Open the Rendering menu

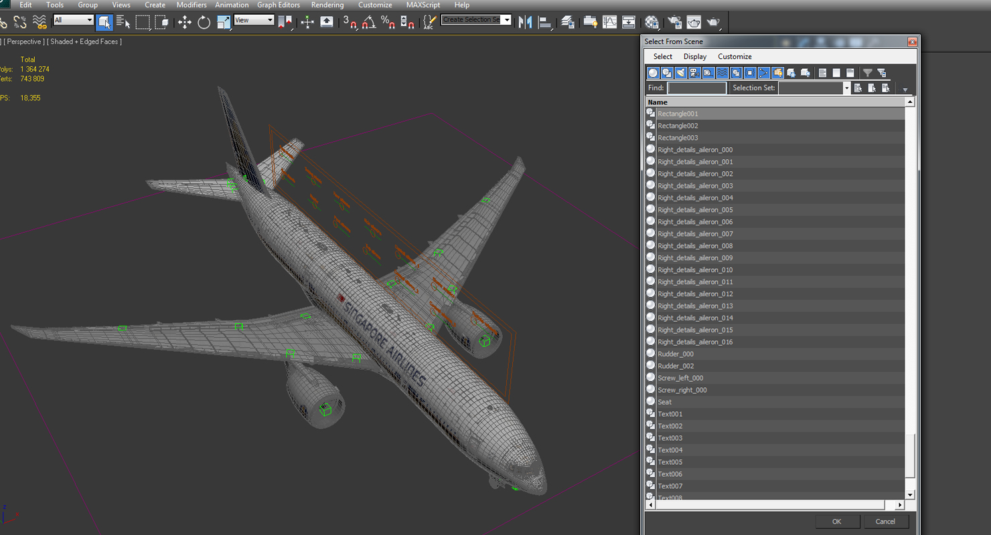point(327,5)
